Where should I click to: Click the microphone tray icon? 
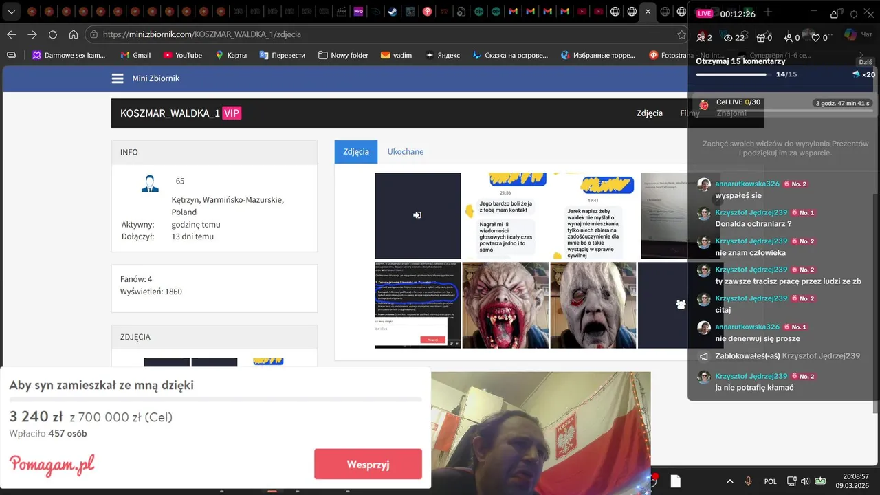748,481
